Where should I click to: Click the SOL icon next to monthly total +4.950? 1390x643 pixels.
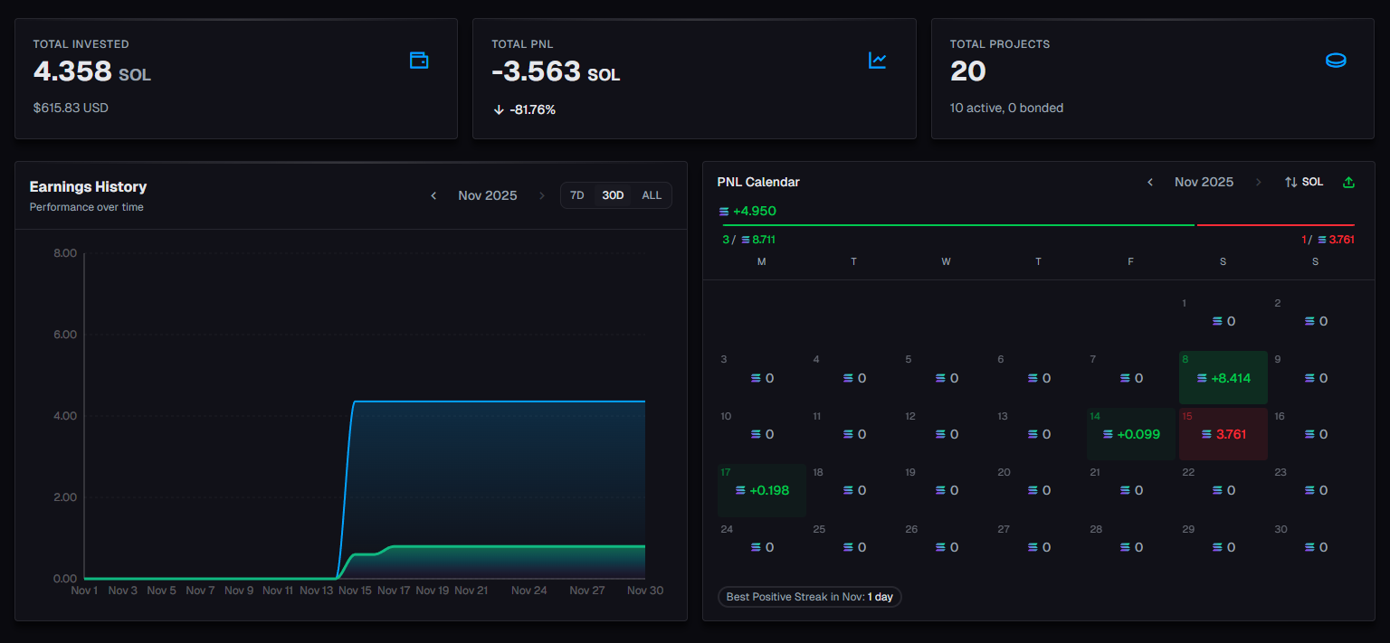pyautogui.click(x=723, y=211)
